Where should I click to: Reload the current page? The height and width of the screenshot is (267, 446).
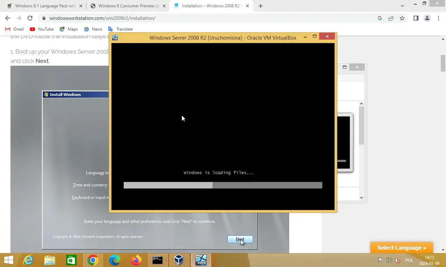[30, 18]
